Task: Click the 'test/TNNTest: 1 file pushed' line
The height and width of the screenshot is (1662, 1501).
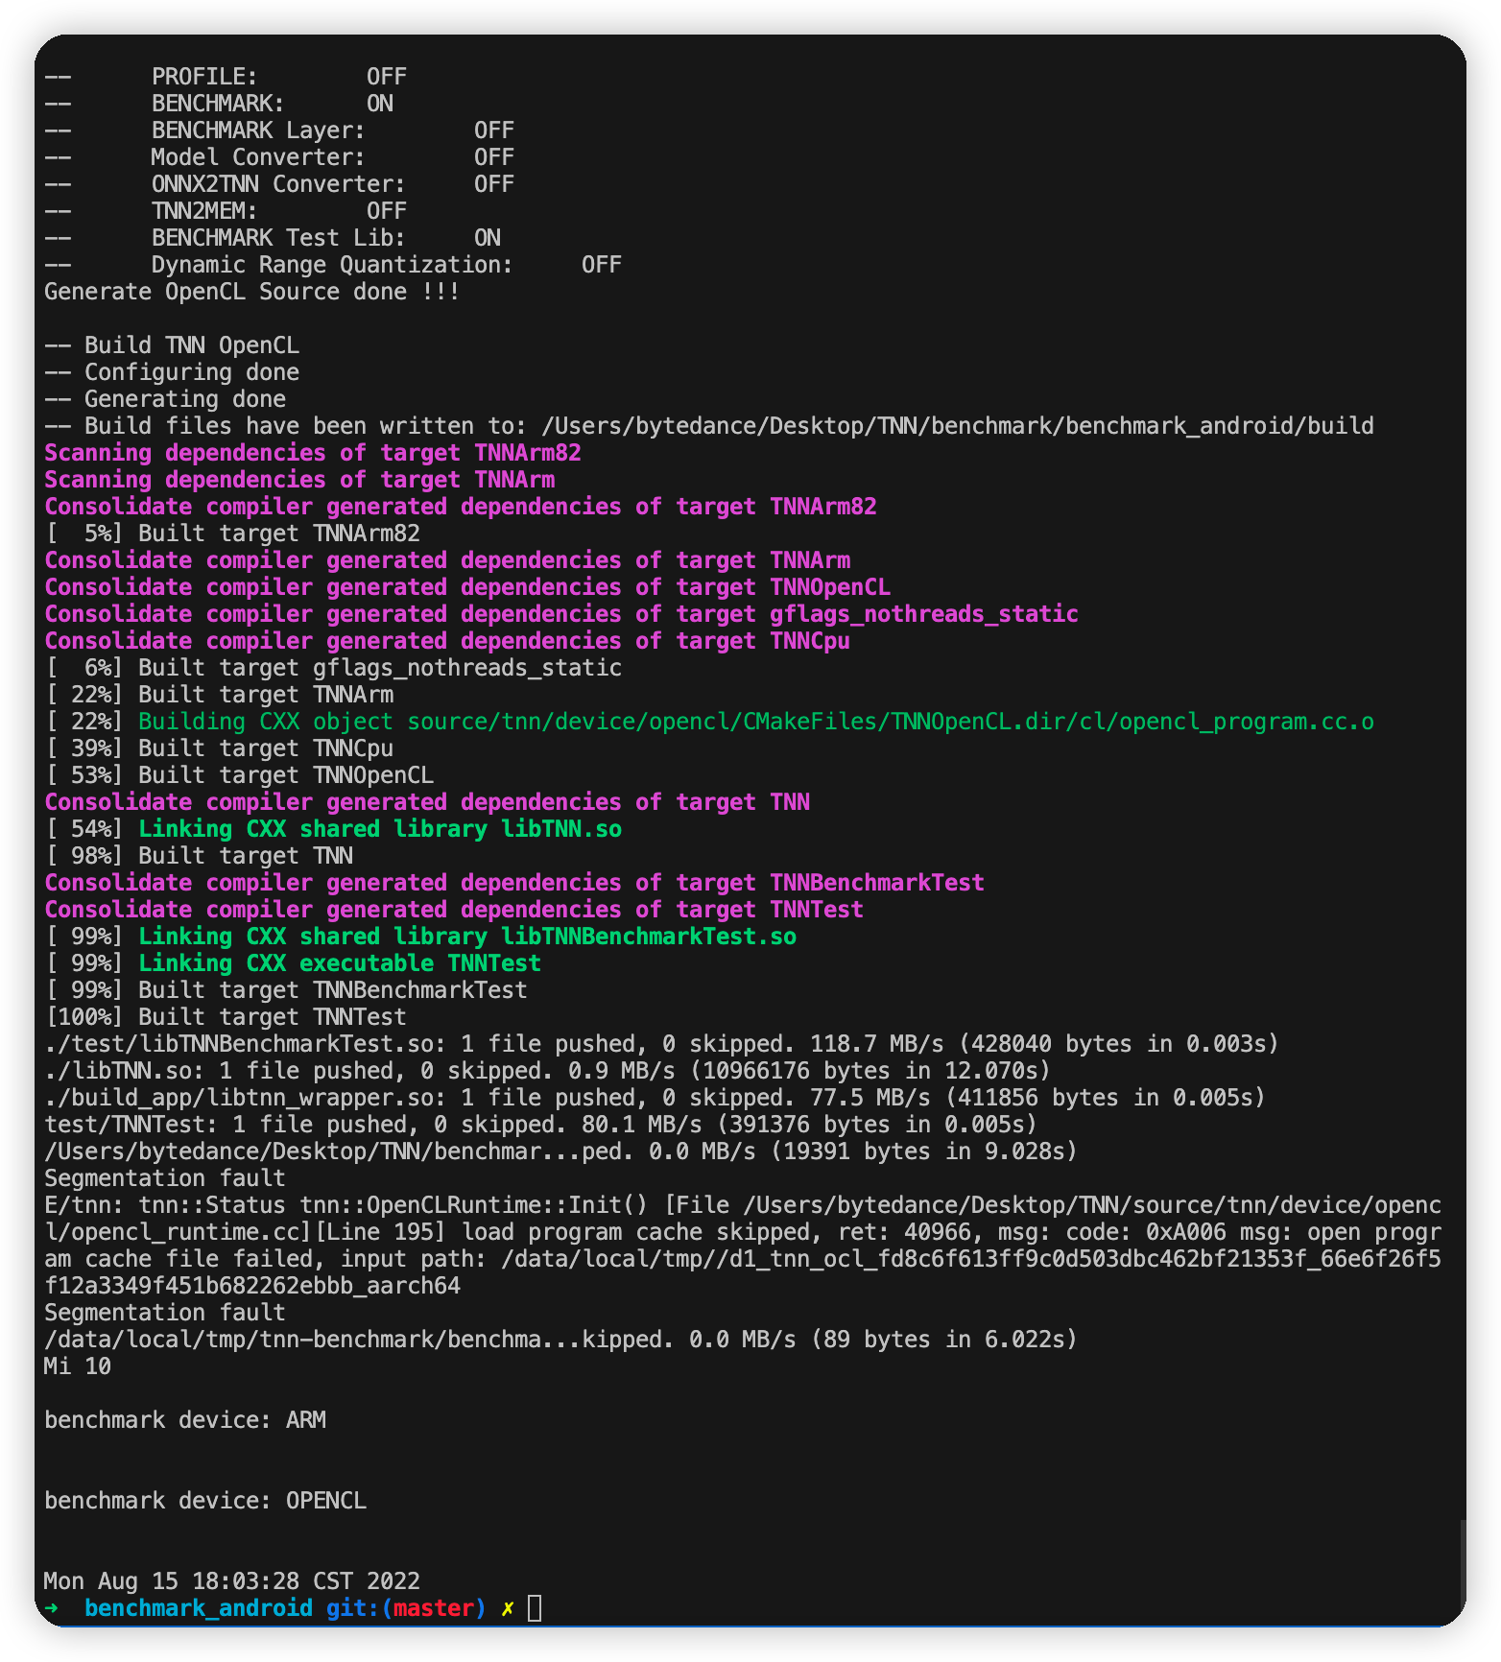Action: point(541,1125)
